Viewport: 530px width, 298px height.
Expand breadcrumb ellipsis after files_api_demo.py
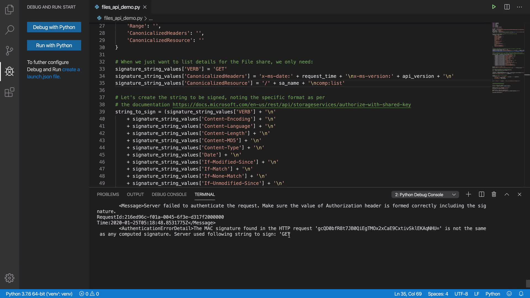coord(151,18)
